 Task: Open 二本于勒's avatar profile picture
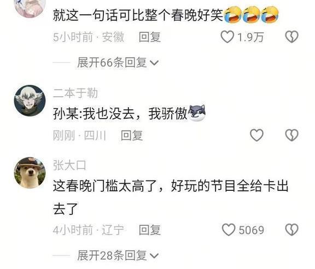click(30, 101)
